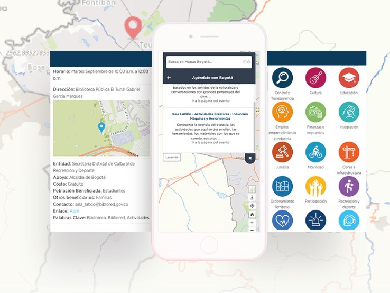Close the event panel with X
The height and width of the screenshot is (293, 390).
pyautogui.click(x=249, y=158)
